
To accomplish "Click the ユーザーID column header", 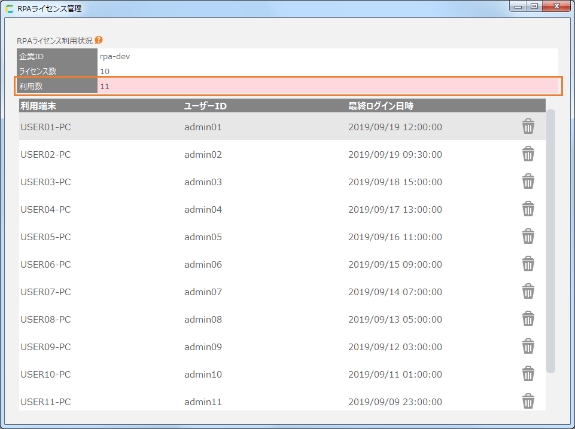I will (x=205, y=106).
